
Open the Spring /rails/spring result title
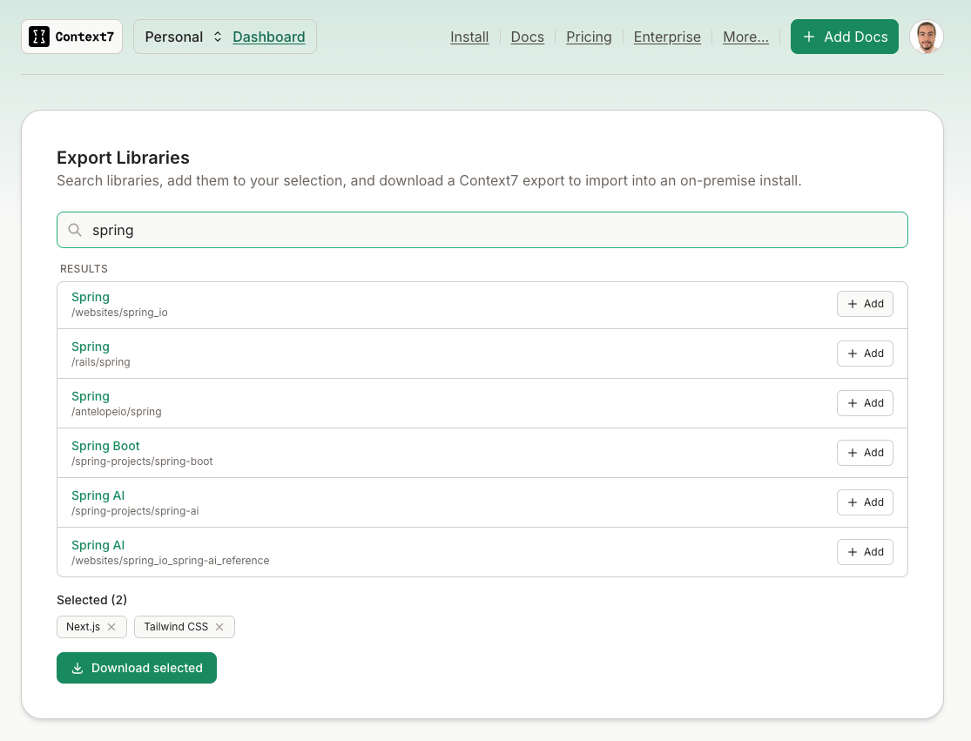click(x=91, y=347)
